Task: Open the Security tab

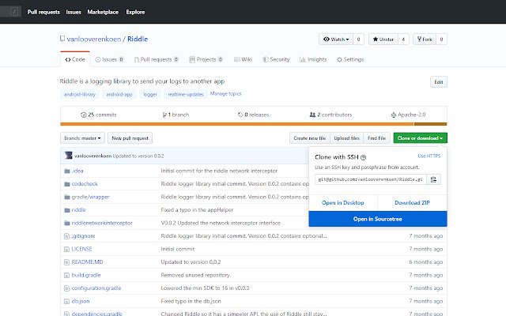Action: pyautogui.click(x=276, y=59)
